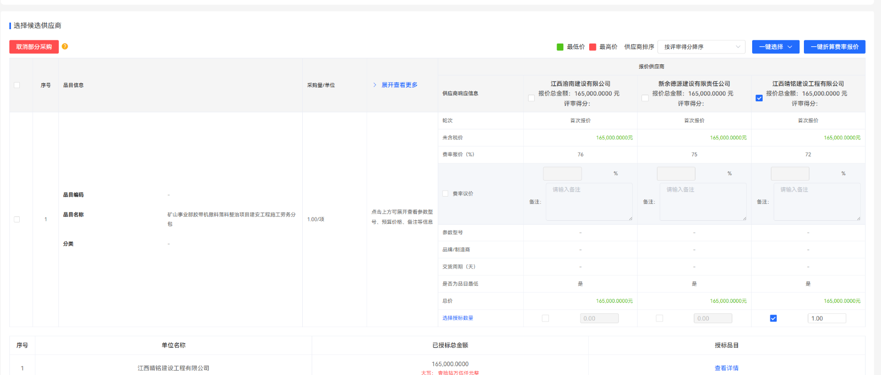Click the 选择授标数量 link
Viewport: 881px width, 375px height.
(458, 318)
